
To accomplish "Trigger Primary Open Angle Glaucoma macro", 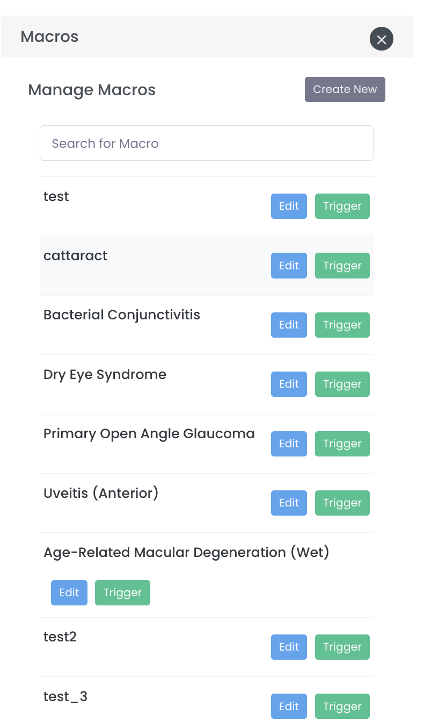I will coord(342,444).
